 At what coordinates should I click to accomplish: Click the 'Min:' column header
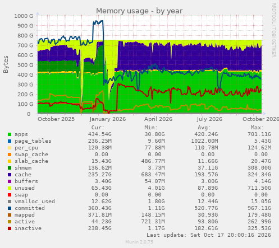tap(151, 128)
